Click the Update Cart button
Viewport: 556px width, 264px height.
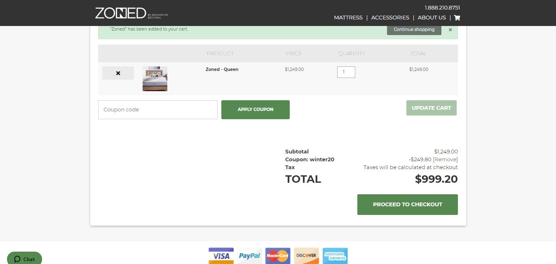point(432,108)
